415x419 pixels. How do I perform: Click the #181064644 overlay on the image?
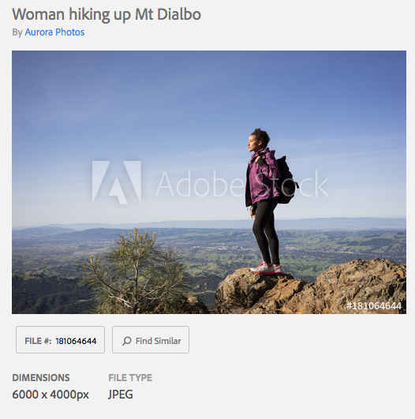pyautogui.click(x=374, y=306)
